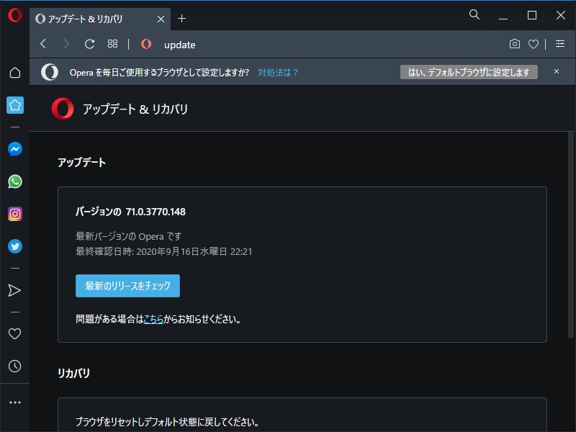Open Instagram in the sidebar
The width and height of the screenshot is (576, 432).
[x=15, y=214]
